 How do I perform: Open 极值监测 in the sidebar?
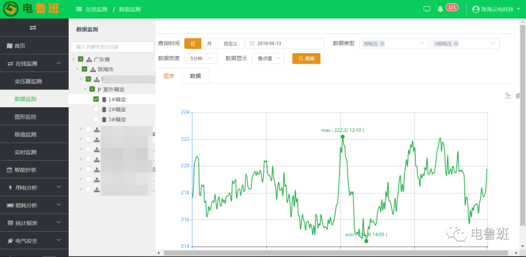25,134
